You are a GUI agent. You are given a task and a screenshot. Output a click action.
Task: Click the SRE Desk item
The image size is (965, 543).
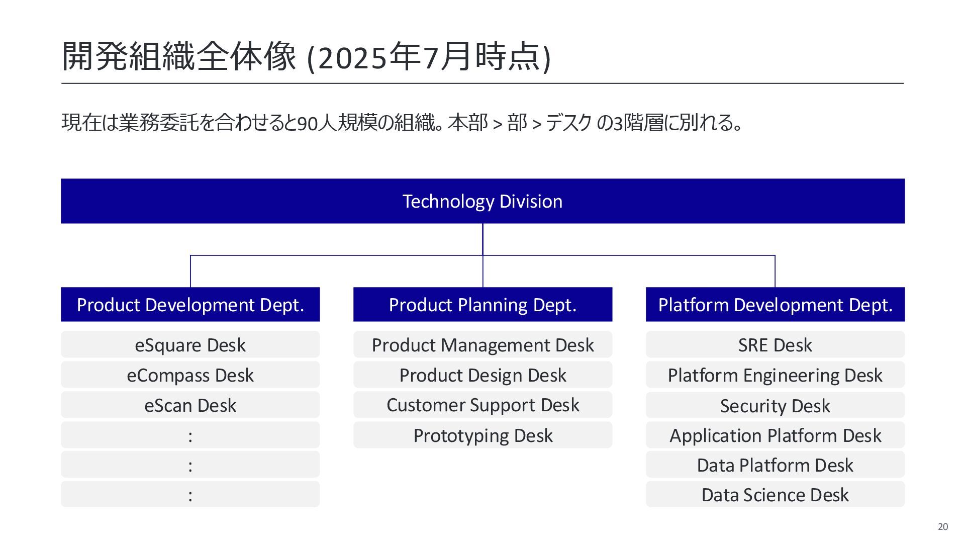tap(775, 344)
